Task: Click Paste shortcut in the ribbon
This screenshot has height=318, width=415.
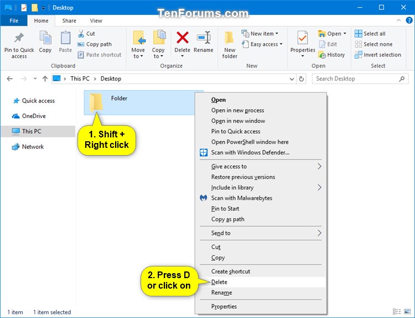Action: pyautogui.click(x=99, y=55)
